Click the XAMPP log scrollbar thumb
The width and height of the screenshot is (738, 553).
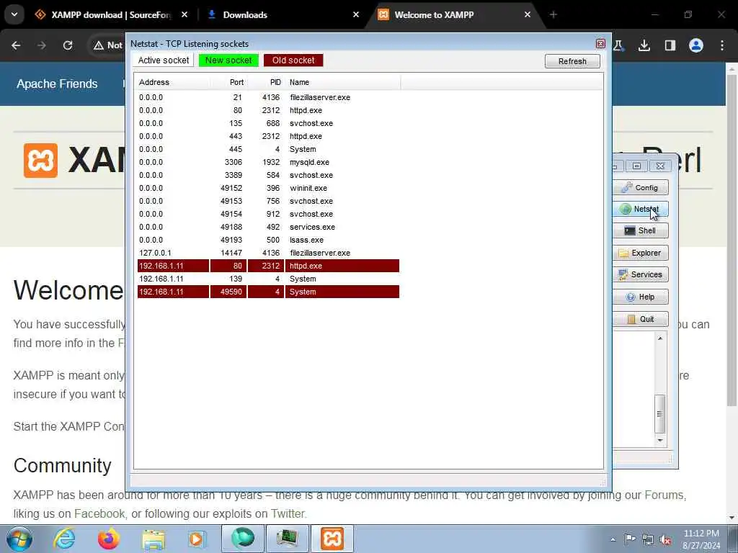tap(660, 414)
